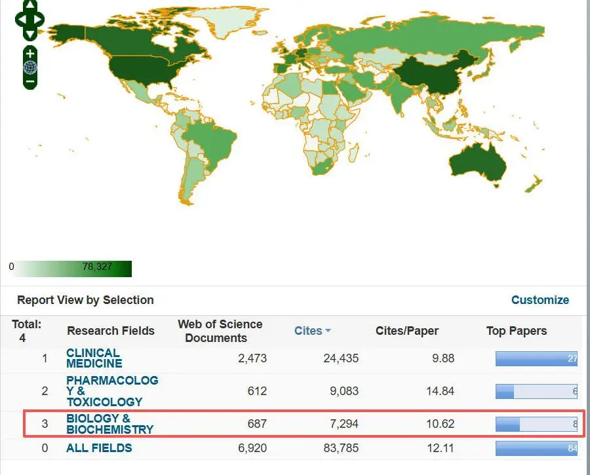Click Biology & Biochemistry top papers bar
Viewport: 590px width, 475px height.
(x=536, y=424)
